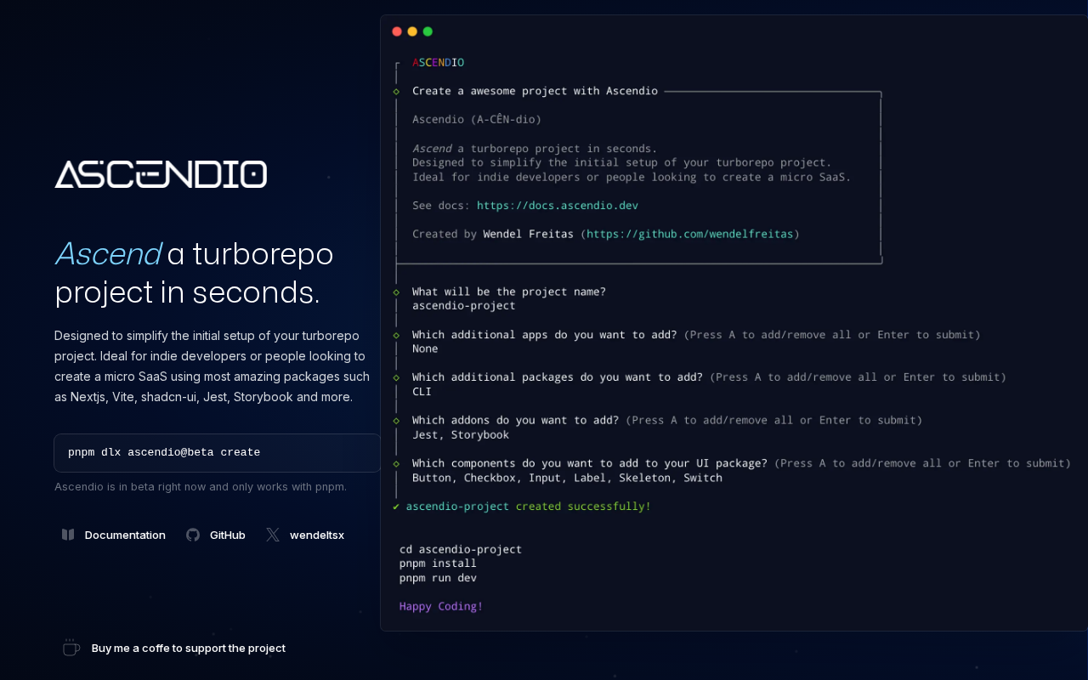Click the answer 'Jest, Storybook'
This screenshot has width=1088, height=680.
461,434
